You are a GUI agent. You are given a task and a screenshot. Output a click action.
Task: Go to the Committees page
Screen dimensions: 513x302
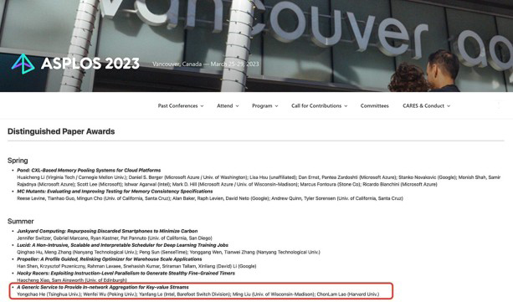coord(375,105)
